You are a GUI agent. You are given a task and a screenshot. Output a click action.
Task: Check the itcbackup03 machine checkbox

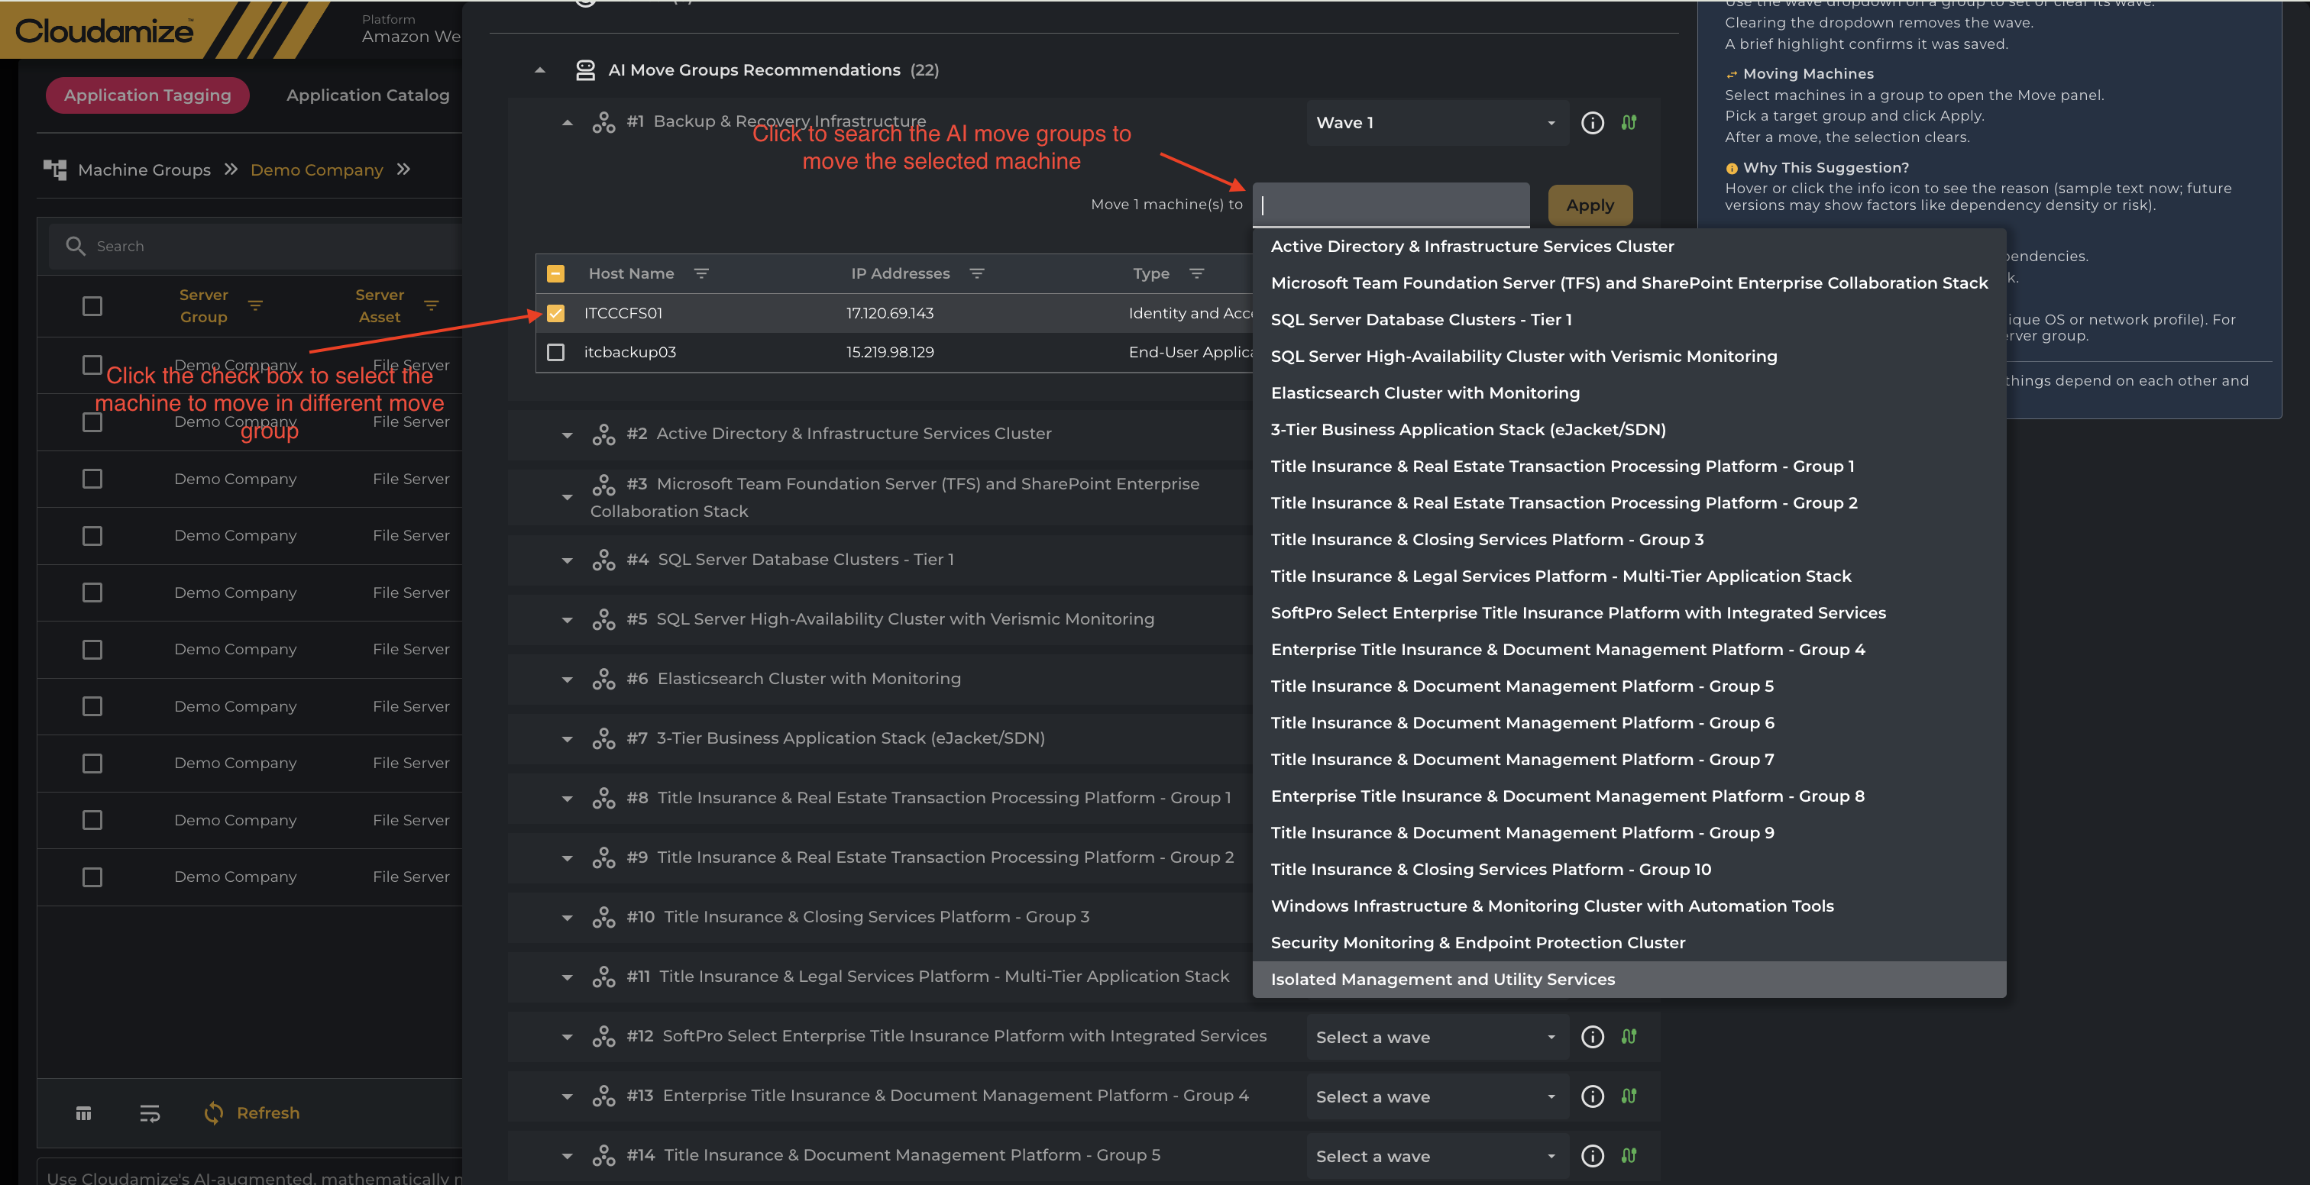click(556, 352)
